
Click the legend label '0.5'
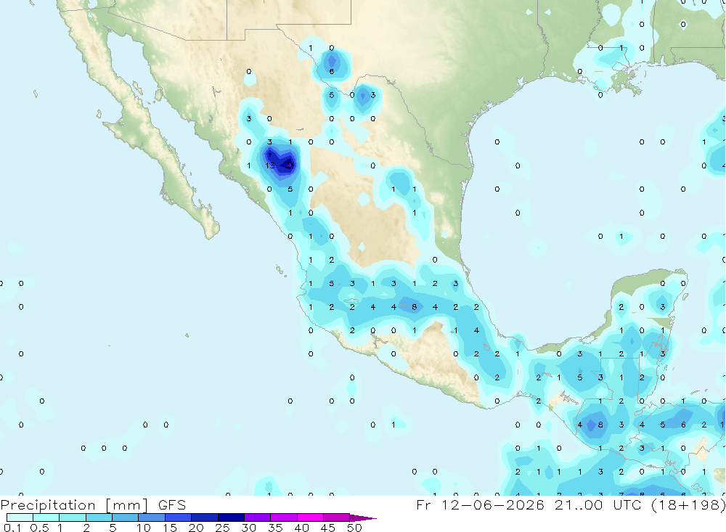click(39, 528)
